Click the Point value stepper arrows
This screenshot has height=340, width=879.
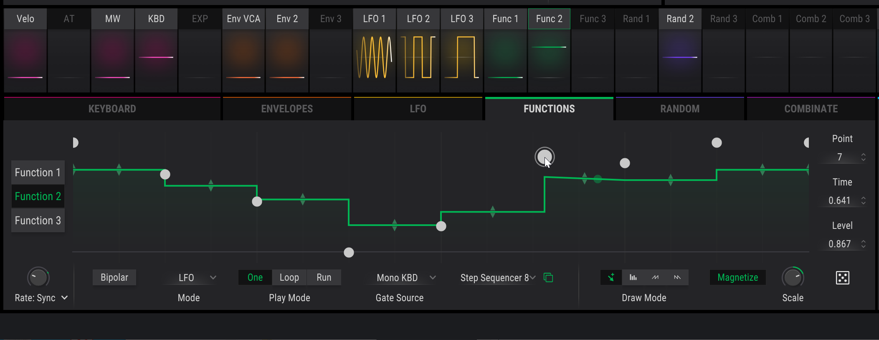(x=863, y=157)
